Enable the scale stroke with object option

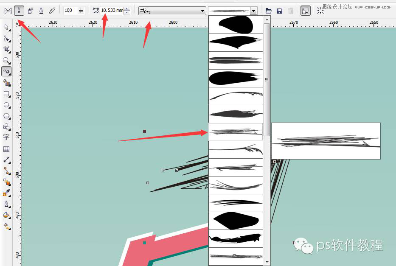click(x=305, y=10)
